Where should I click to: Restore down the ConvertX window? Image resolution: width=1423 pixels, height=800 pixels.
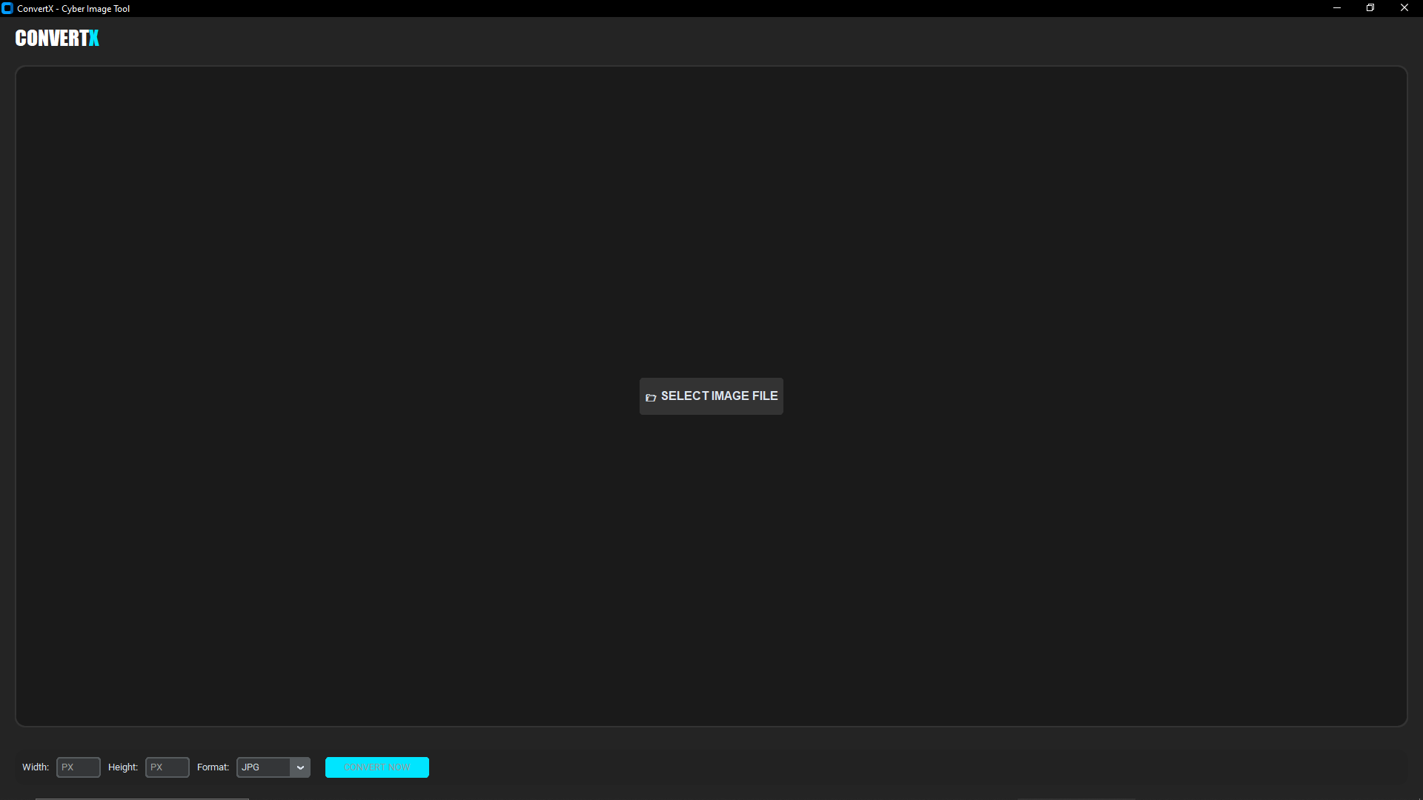point(1370,8)
